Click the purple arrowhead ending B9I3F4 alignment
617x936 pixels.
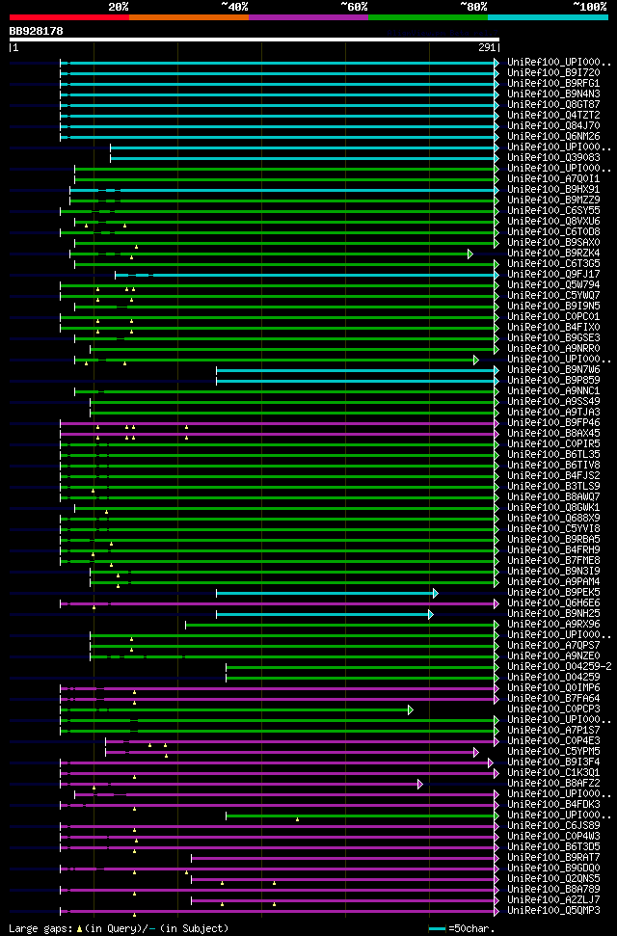[x=491, y=762]
